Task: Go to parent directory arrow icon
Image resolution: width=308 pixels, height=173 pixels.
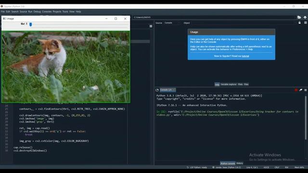Action: (305, 17)
